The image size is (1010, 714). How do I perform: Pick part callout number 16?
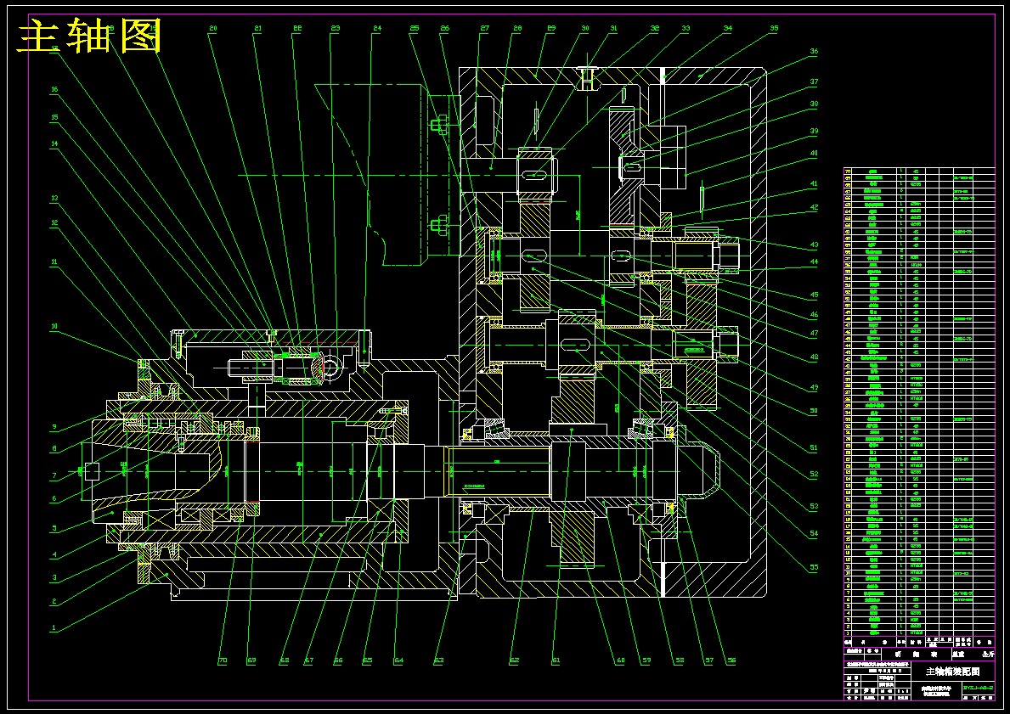[54, 90]
